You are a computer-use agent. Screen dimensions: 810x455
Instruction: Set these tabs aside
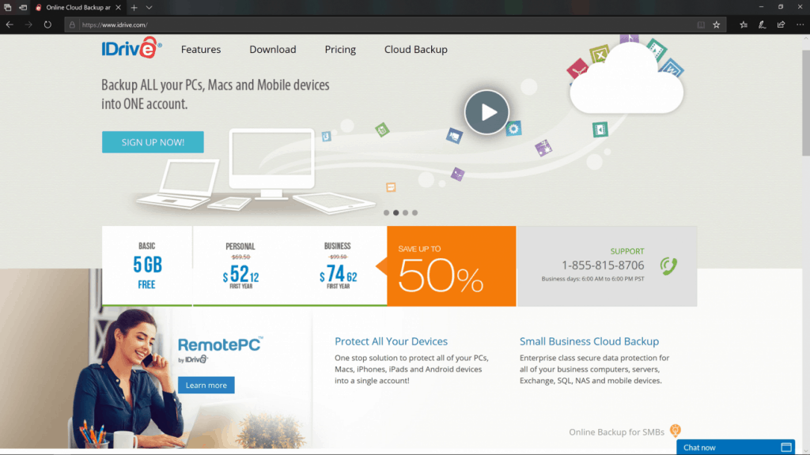(23, 8)
